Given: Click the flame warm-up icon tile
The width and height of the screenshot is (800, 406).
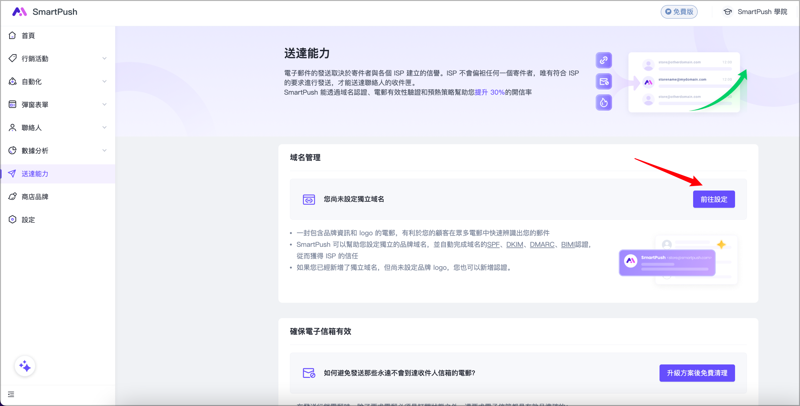Looking at the screenshot, I should 604,103.
